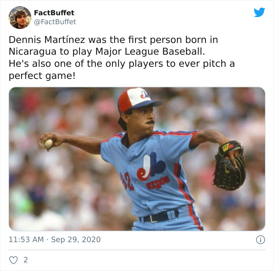Image resolution: width=274 pixels, height=271 pixels.
Task: Click the Twitter bird logo icon
Action: [x=259, y=12]
